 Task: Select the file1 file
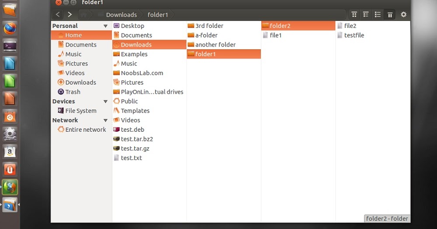pyautogui.click(x=298, y=35)
